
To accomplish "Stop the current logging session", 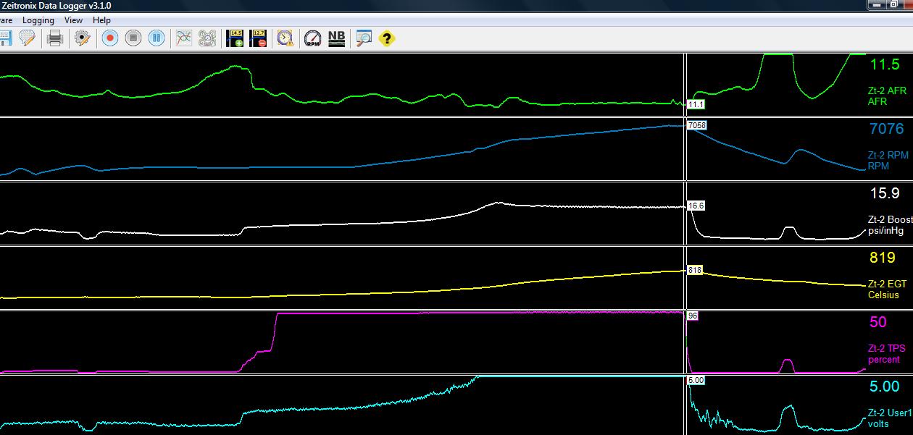I will coord(133,38).
